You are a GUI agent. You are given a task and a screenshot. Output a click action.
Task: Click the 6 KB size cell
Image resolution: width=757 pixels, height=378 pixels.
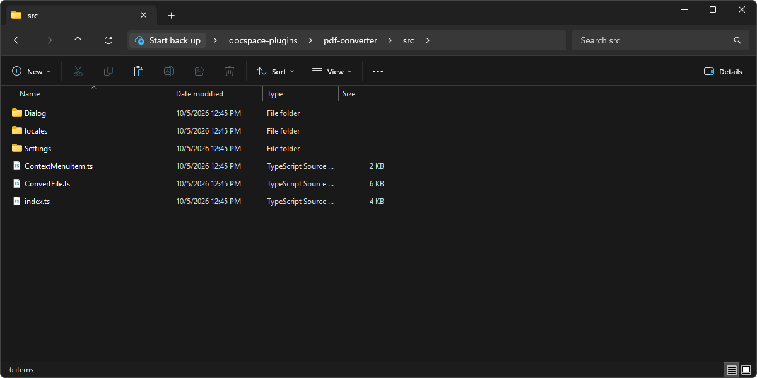[377, 184]
